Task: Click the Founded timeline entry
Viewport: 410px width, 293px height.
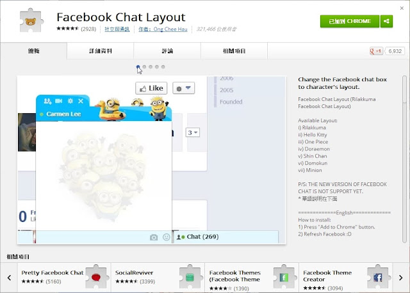Action: [231, 102]
